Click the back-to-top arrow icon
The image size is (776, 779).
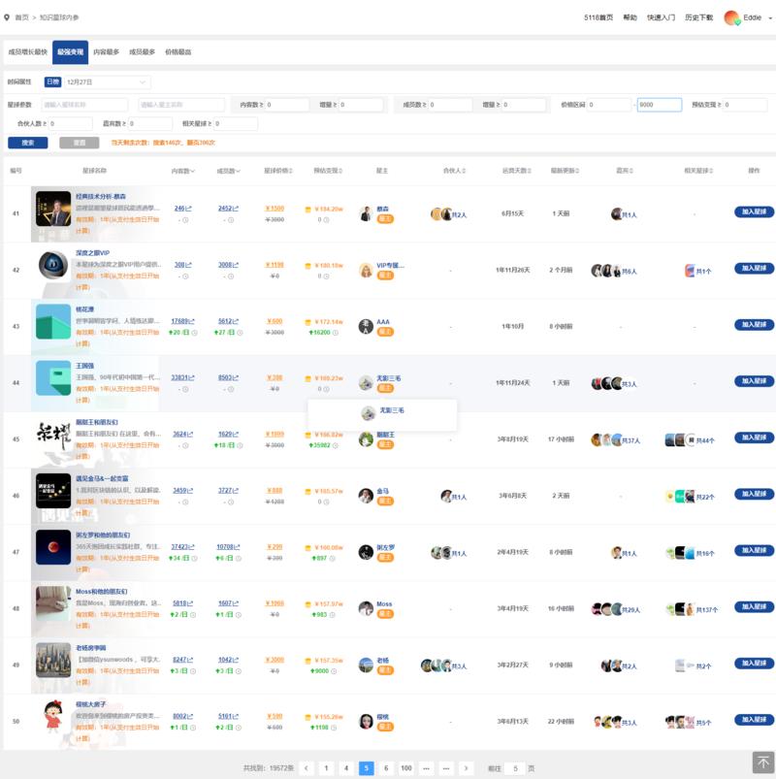pos(762,763)
